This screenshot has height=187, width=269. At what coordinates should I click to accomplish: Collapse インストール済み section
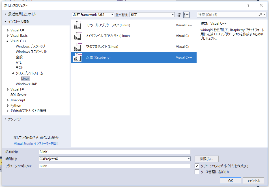coord(5,22)
